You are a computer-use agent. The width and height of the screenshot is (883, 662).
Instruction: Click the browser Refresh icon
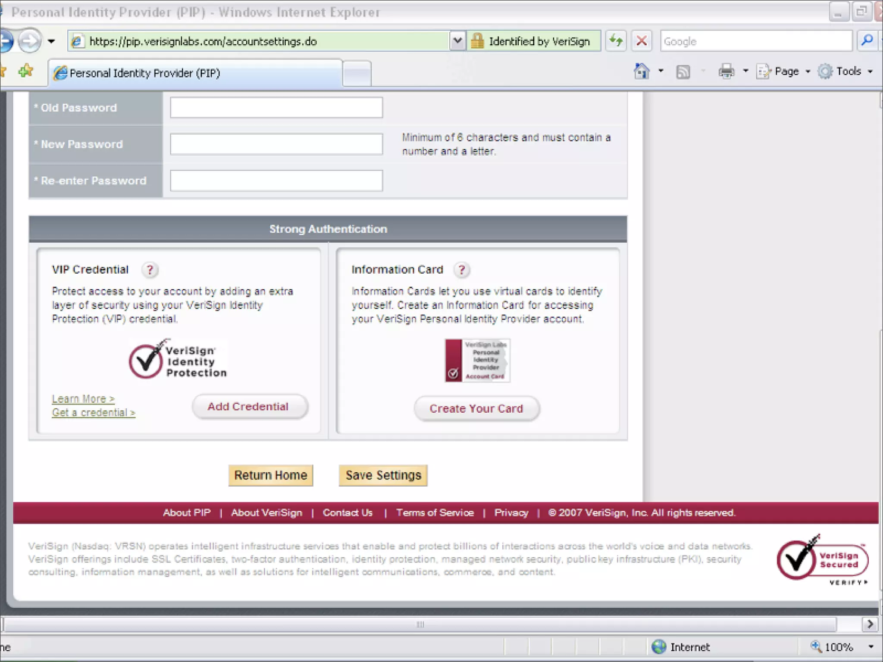(x=616, y=41)
